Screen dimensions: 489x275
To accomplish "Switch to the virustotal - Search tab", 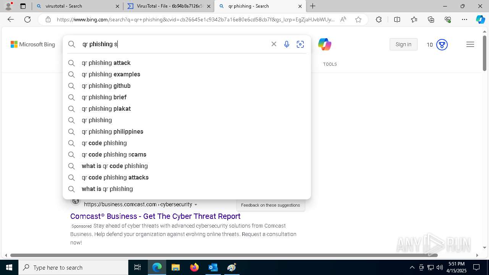I will [78, 6].
